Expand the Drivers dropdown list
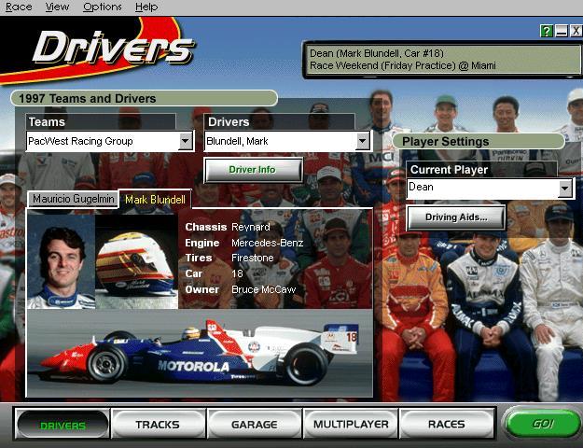583x448 pixels. click(x=362, y=141)
